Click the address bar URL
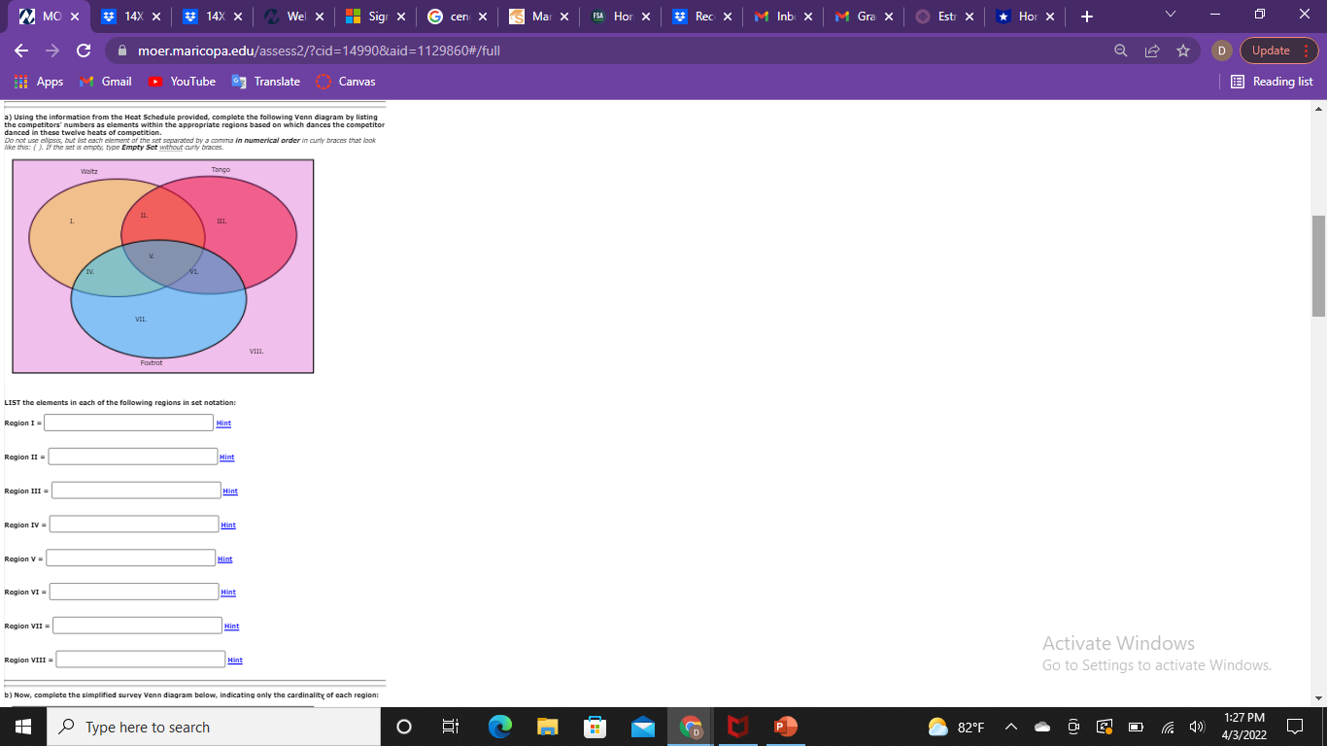1327x746 pixels. tap(319, 51)
